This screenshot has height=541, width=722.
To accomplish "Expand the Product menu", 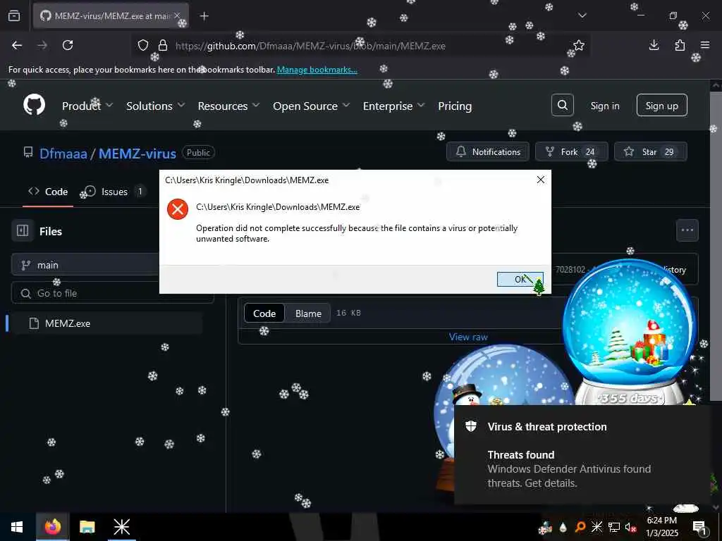I will click(x=87, y=106).
